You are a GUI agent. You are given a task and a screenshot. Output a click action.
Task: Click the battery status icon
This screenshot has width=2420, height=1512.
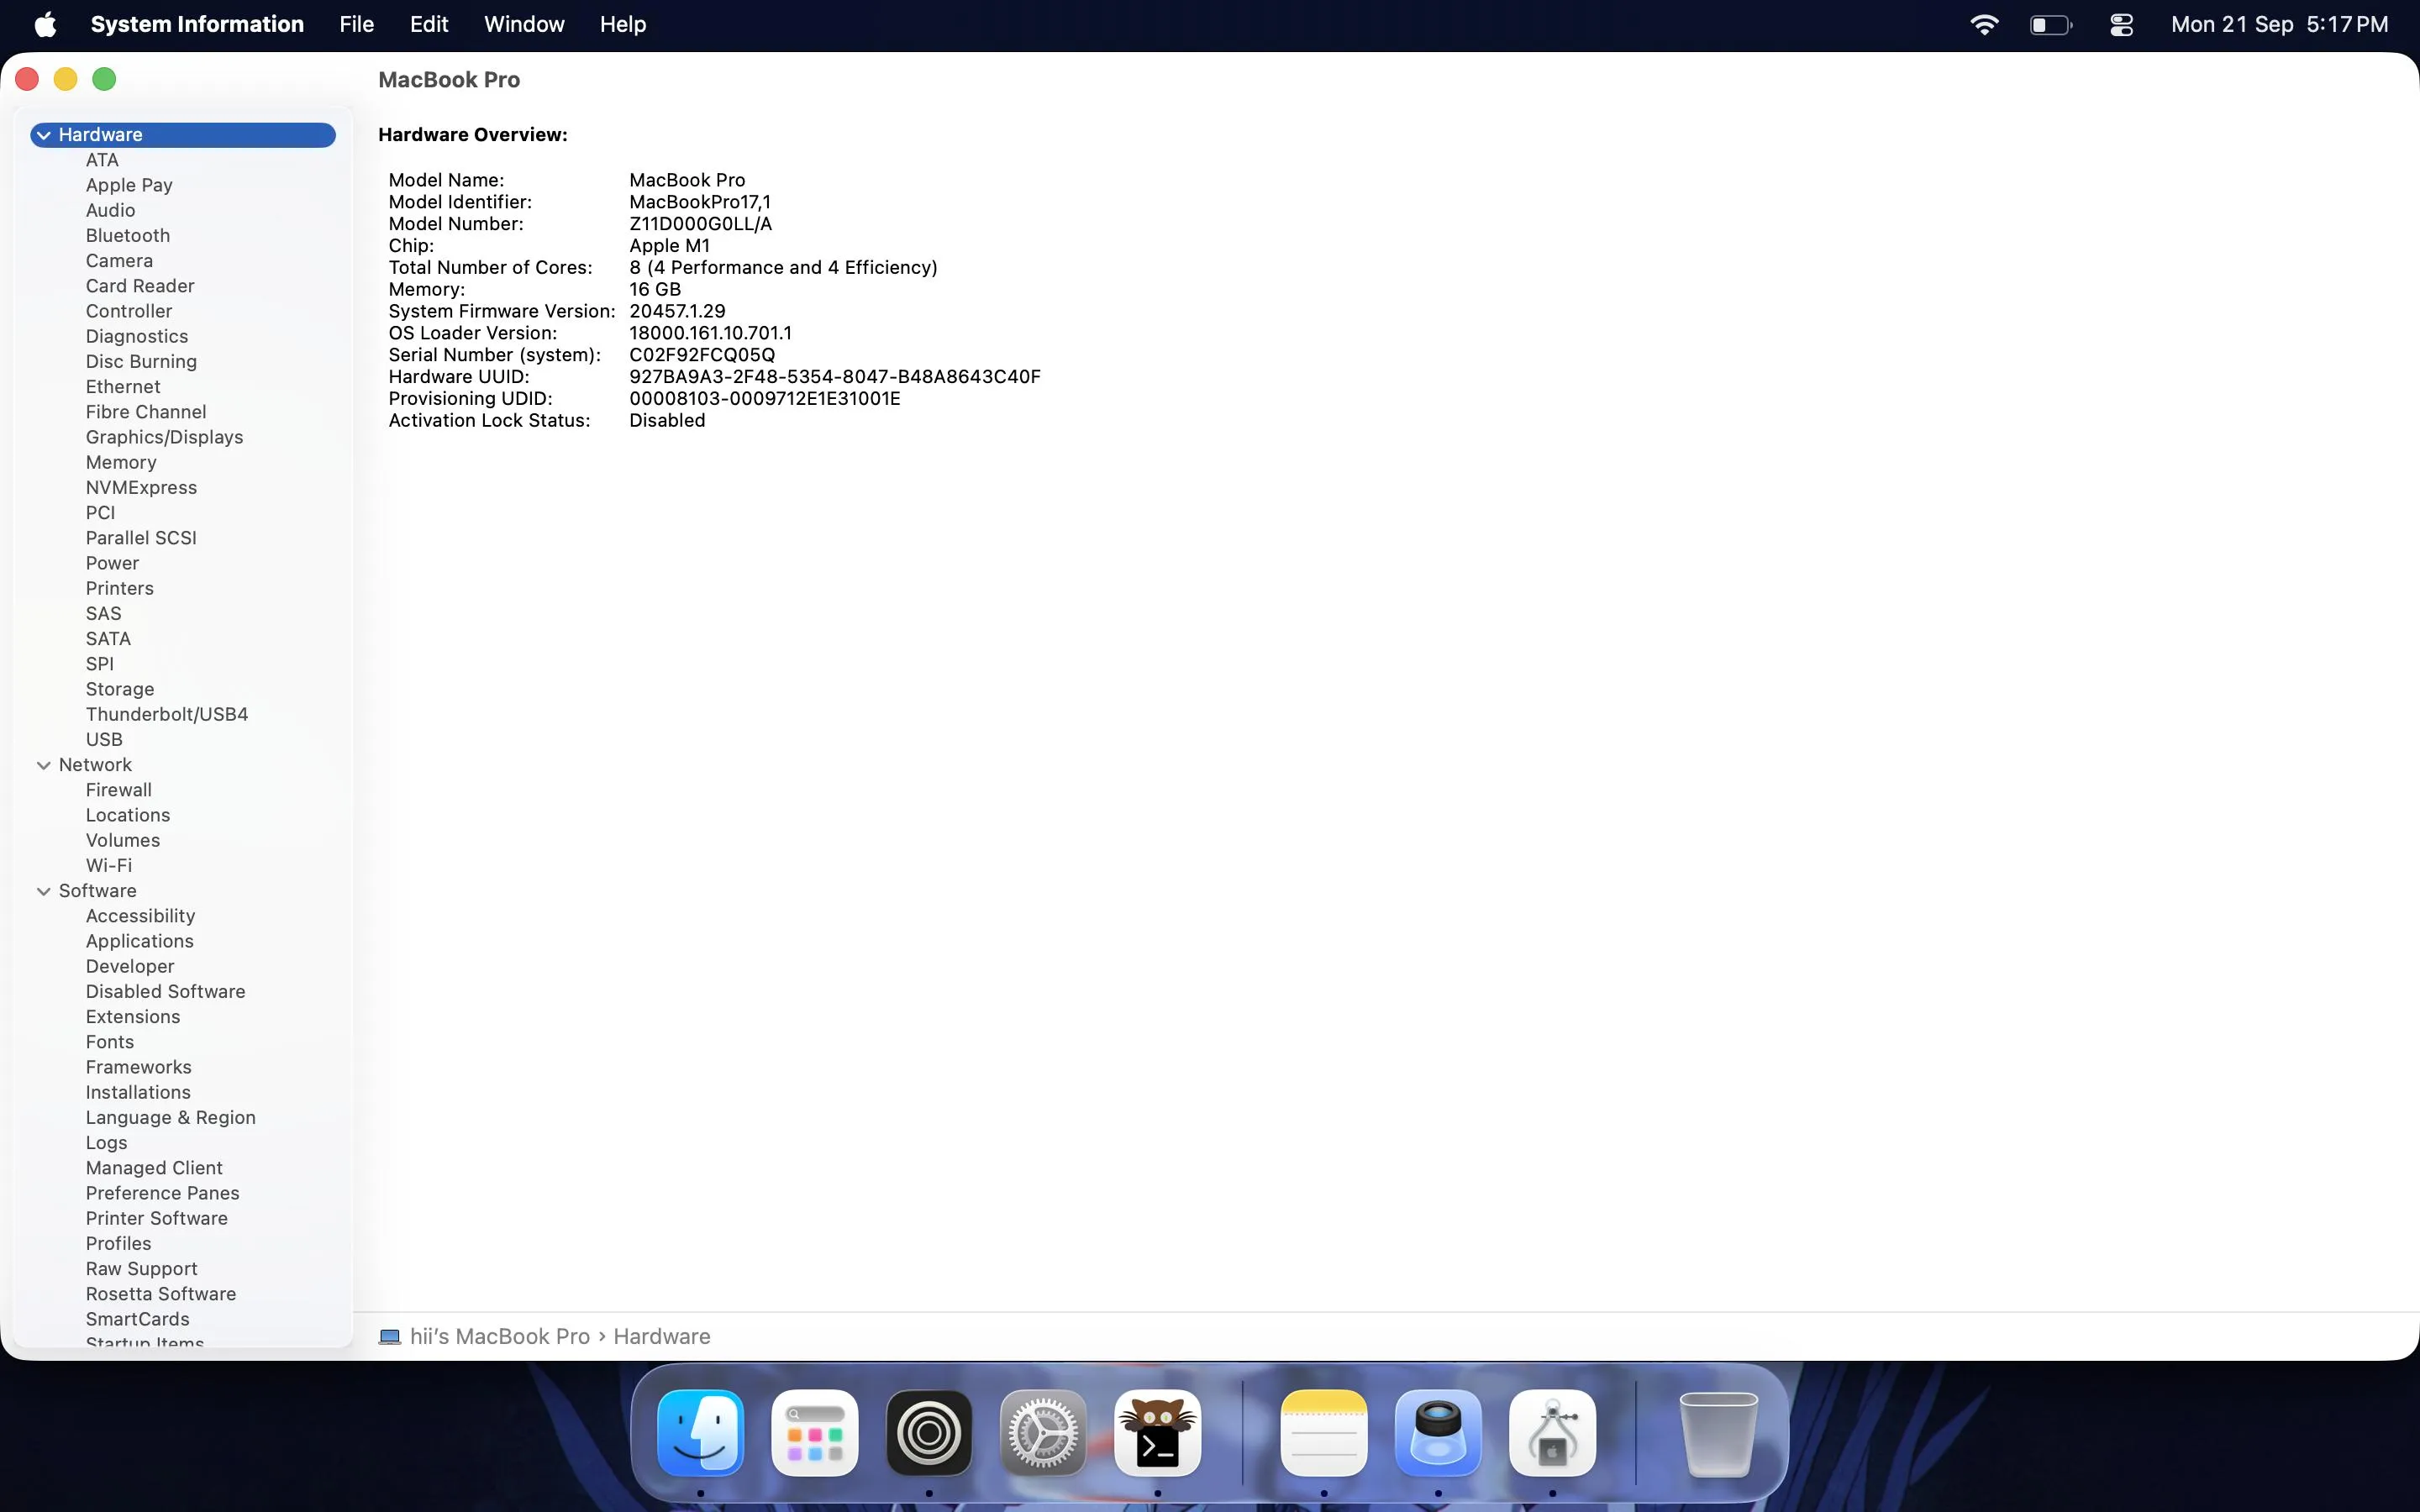[x=2051, y=24]
